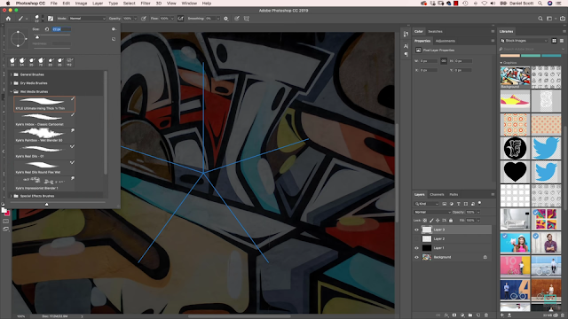Lock image pixels brush icon
Image resolution: width=568 pixels, height=319 pixels.
click(x=431, y=221)
